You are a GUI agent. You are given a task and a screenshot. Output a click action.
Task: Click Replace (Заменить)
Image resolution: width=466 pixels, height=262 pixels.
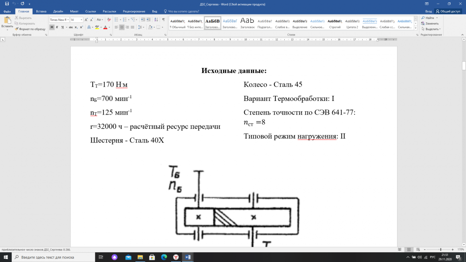[430, 23]
